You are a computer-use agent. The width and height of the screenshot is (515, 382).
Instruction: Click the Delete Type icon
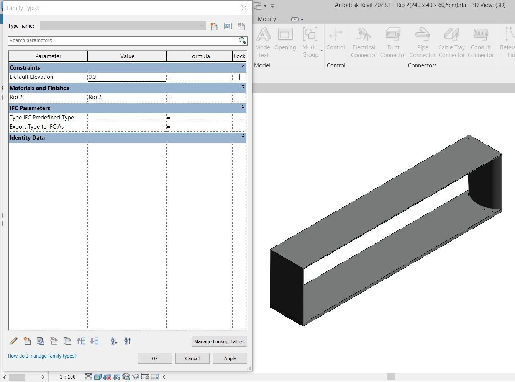tap(241, 26)
